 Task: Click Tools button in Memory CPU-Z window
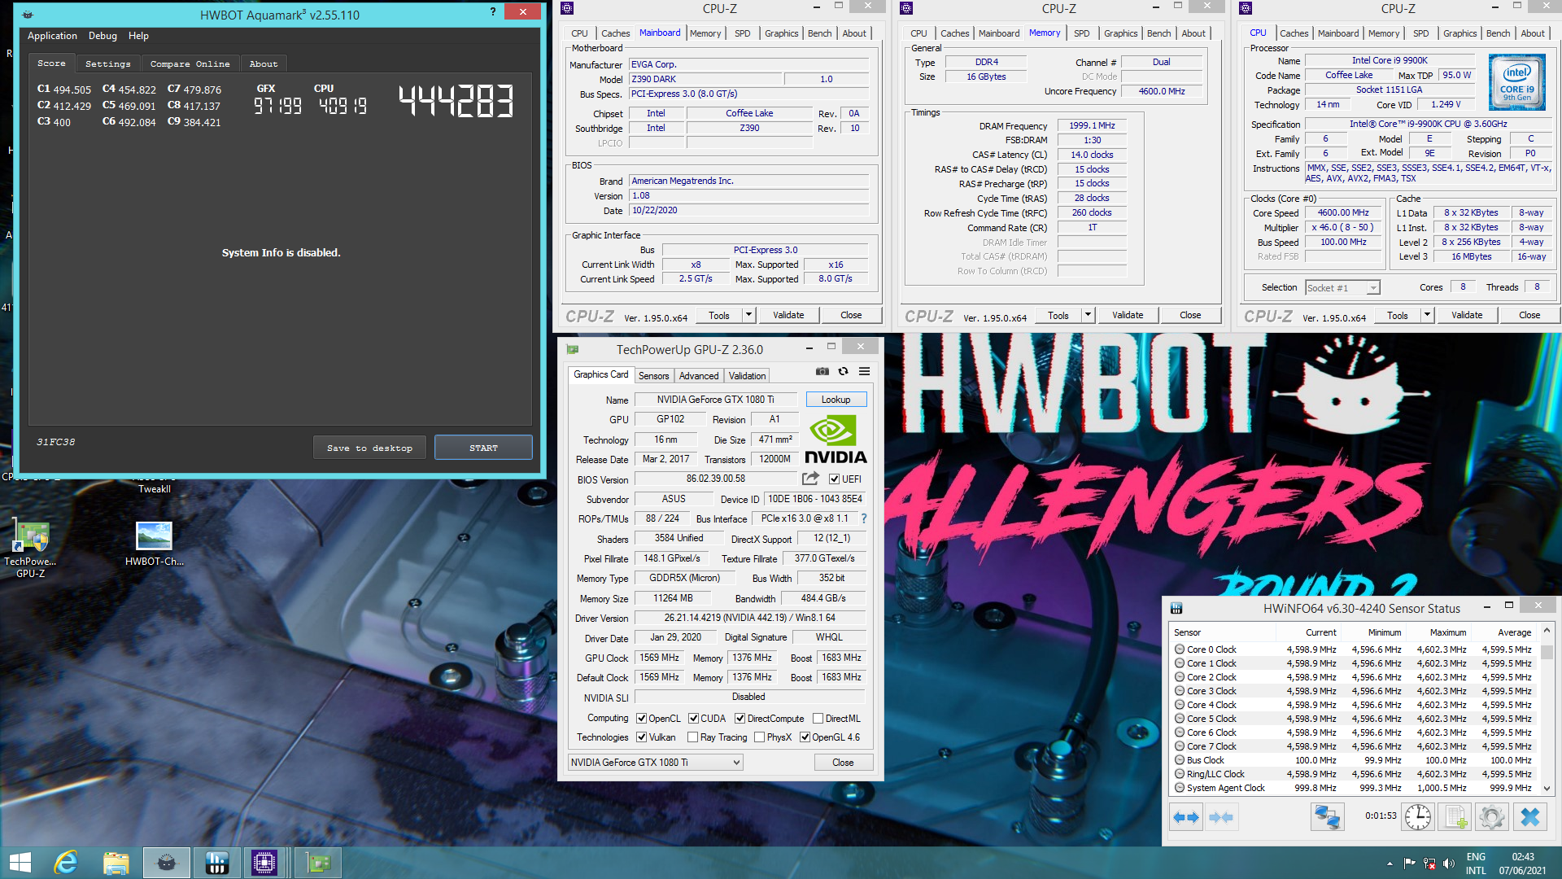1058,315
